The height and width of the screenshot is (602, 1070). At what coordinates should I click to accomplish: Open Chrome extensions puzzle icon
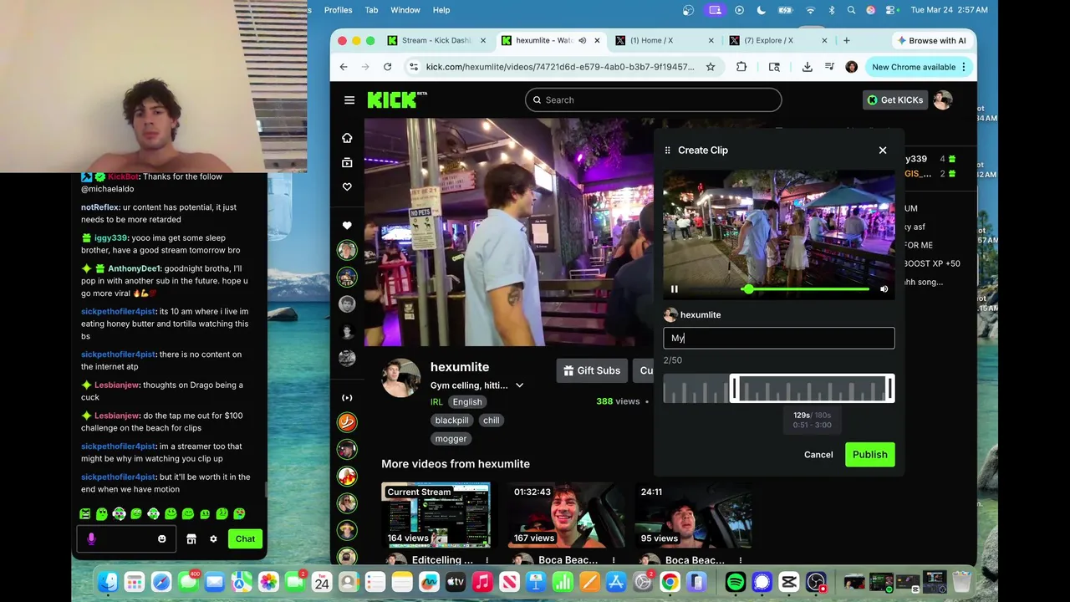point(741,67)
